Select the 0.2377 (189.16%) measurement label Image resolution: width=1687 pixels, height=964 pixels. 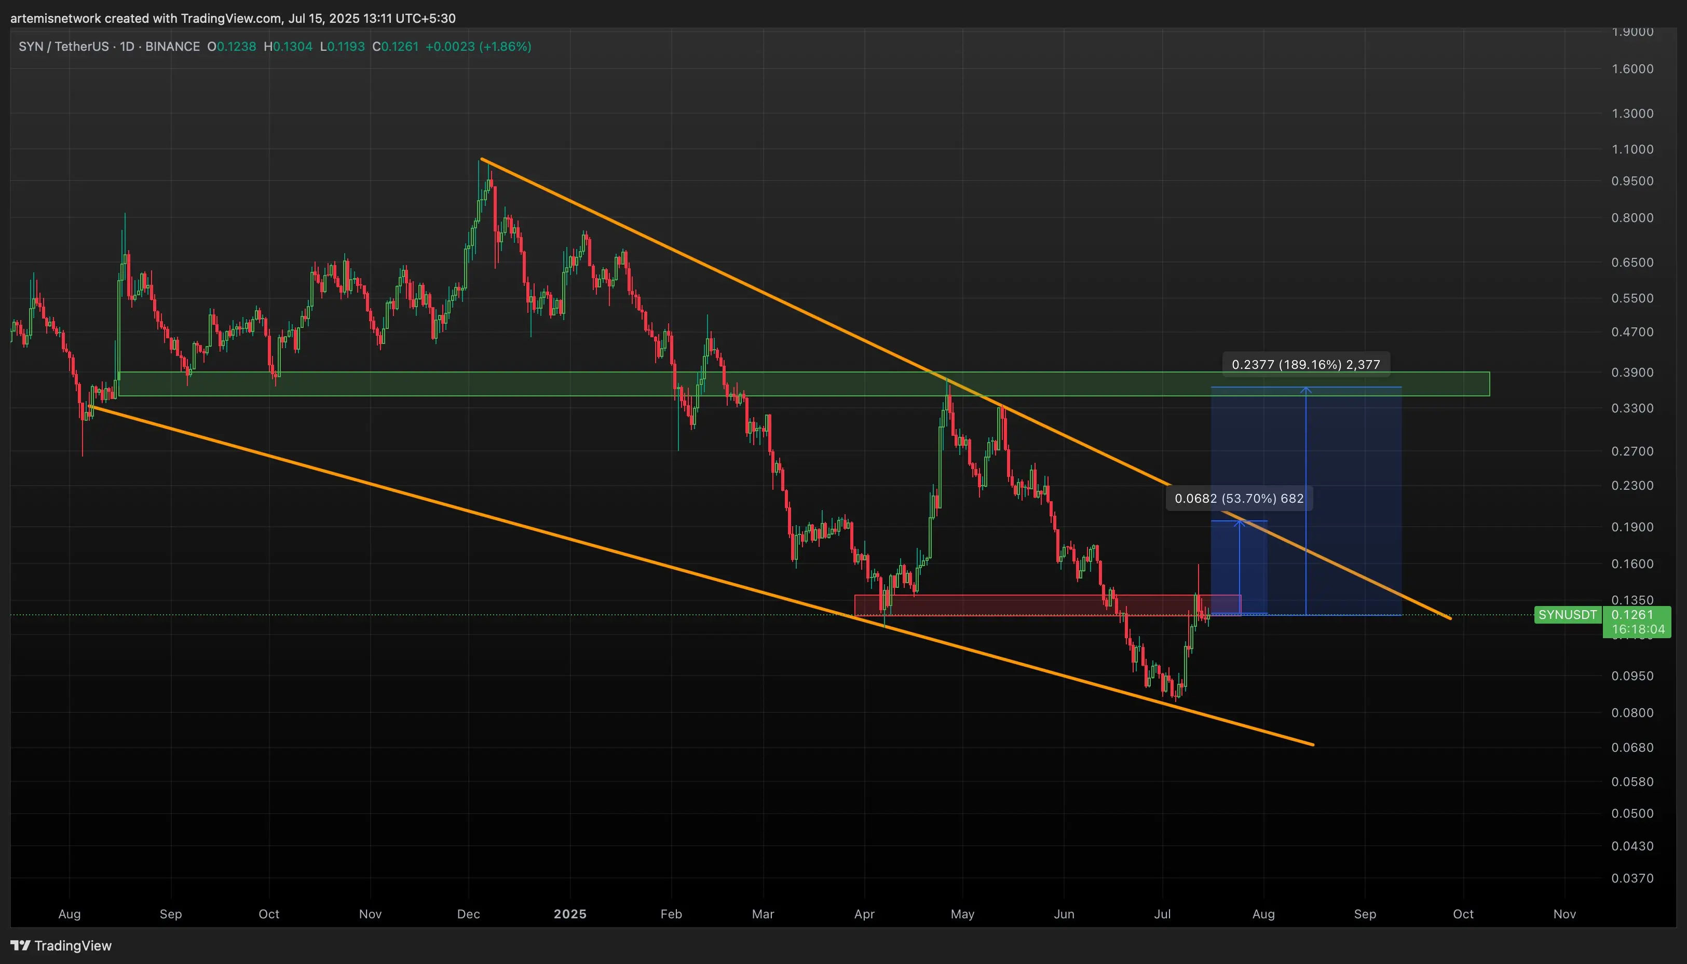click(x=1305, y=364)
